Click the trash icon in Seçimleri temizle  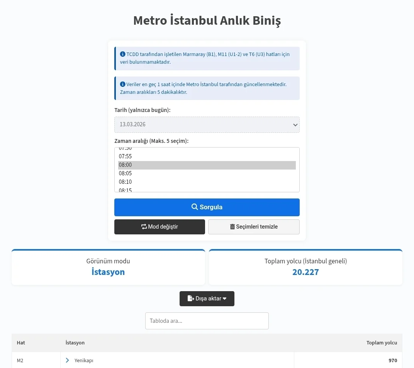click(x=232, y=227)
